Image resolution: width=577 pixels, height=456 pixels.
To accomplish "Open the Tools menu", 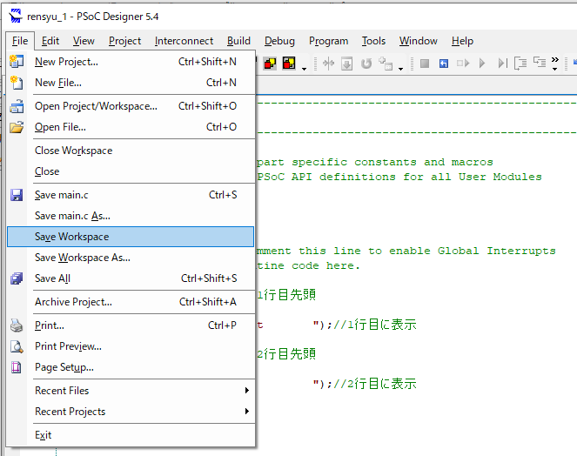I will 373,41.
